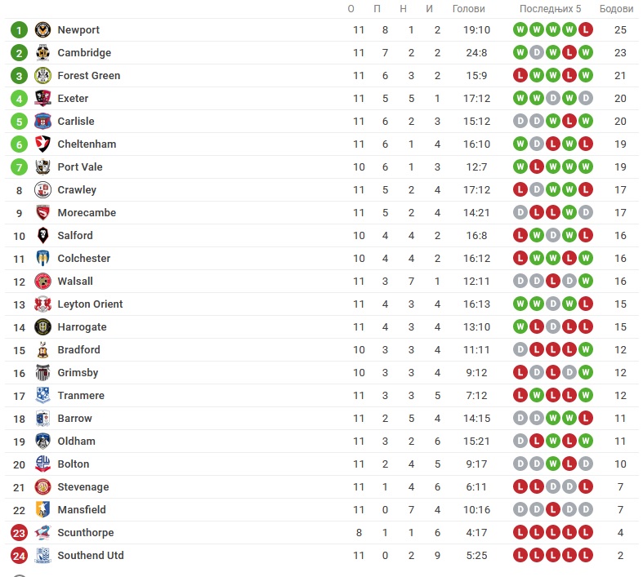This screenshot has height=577, width=643.
Task: Select the Scunthorpe table row
Action: [x=322, y=533]
